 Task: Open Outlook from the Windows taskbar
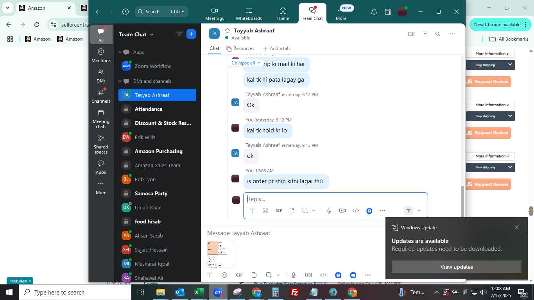point(179,292)
